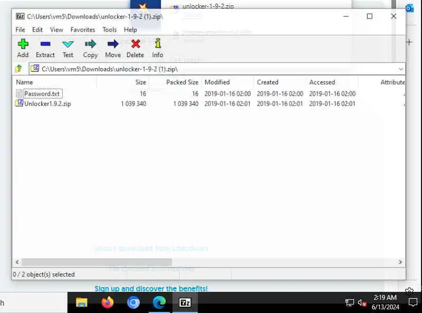Image resolution: width=422 pixels, height=313 pixels.
Task: Click the Copy toolbar icon
Action: 90,44
